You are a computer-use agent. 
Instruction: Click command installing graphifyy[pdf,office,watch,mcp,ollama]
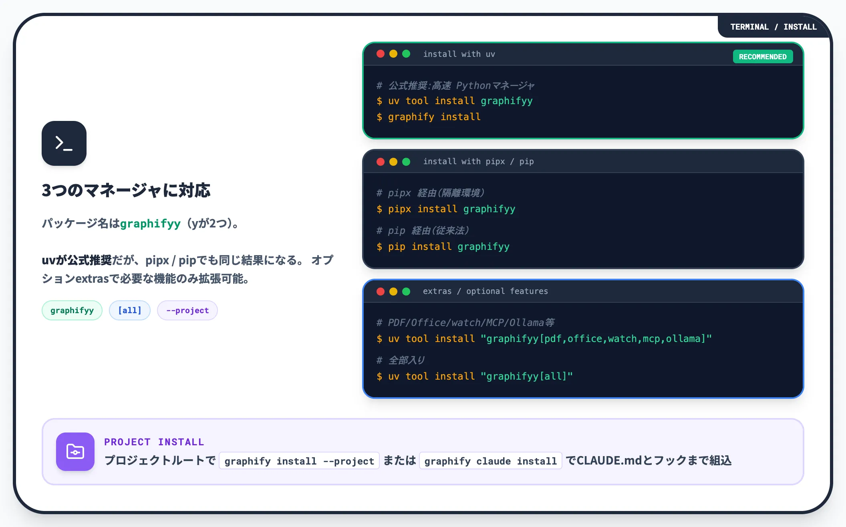(544, 339)
